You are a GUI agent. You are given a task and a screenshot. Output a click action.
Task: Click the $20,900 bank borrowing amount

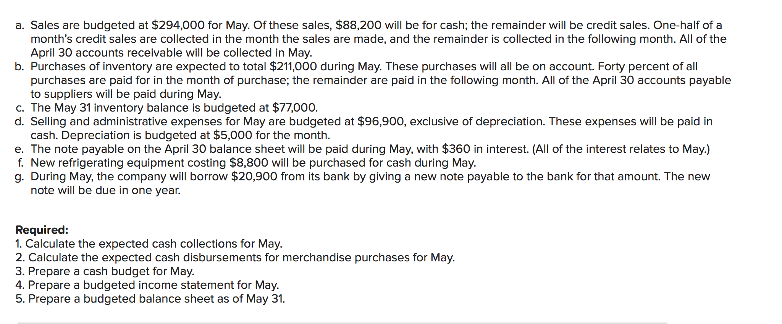(254, 177)
